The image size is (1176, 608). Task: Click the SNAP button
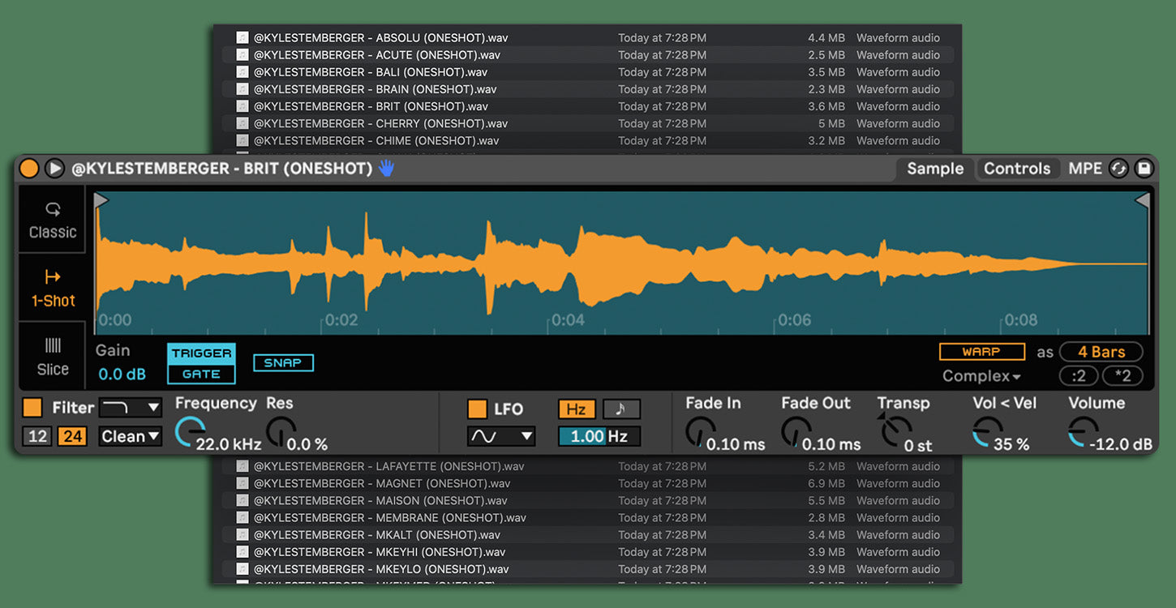283,363
